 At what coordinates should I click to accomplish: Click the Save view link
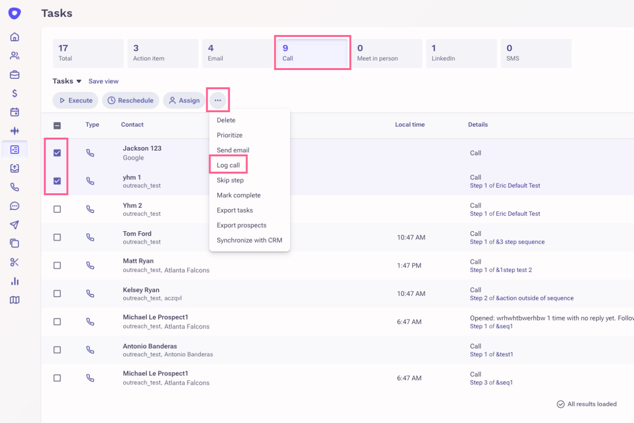[104, 82]
